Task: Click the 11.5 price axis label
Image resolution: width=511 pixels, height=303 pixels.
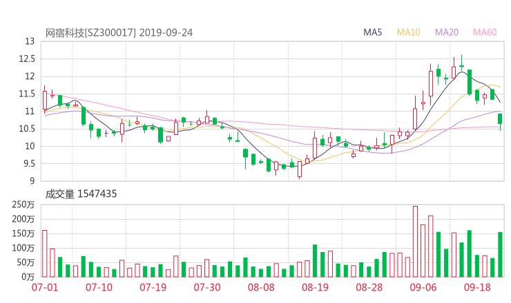Action: (x=27, y=94)
